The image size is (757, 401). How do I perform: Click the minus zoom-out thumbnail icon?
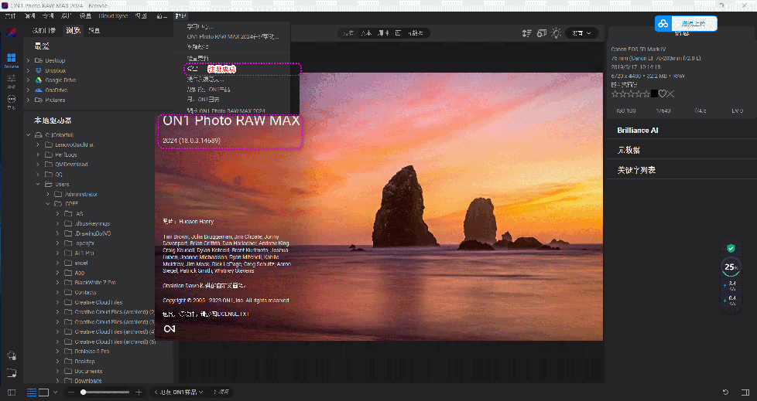tap(71, 393)
